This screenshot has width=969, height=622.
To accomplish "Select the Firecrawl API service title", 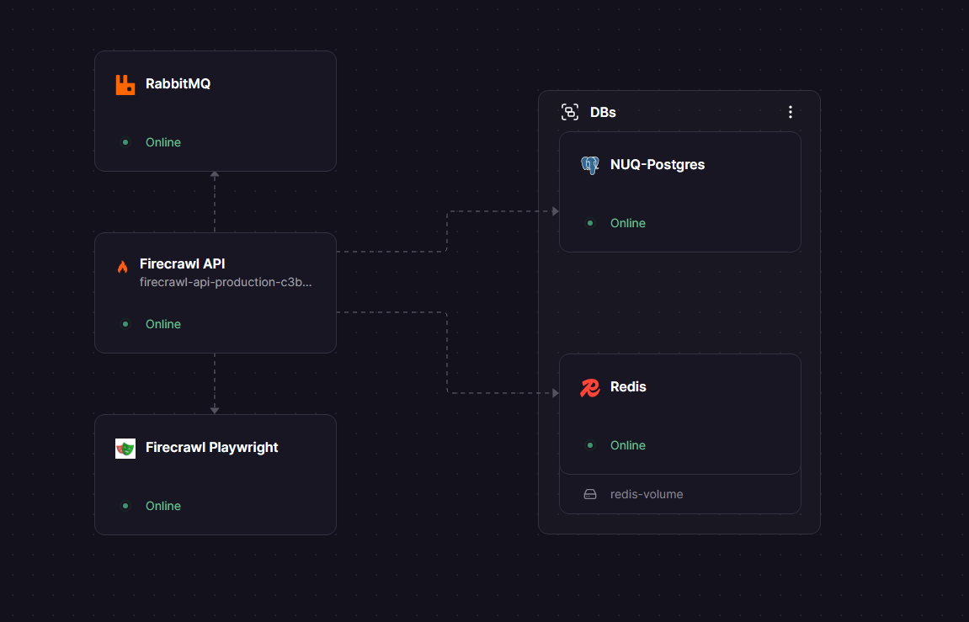I will [183, 263].
